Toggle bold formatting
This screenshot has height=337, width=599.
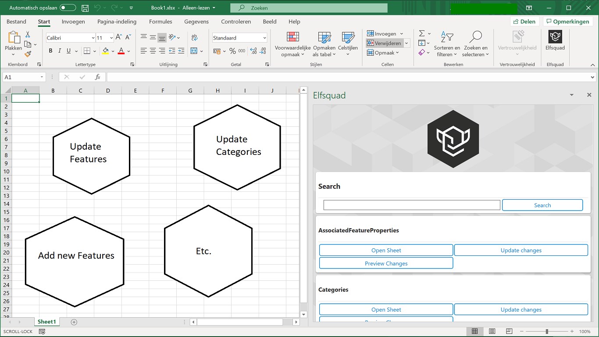[50, 51]
